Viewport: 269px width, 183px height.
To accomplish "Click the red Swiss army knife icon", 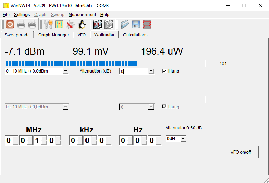I will click(x=70, y=24).
